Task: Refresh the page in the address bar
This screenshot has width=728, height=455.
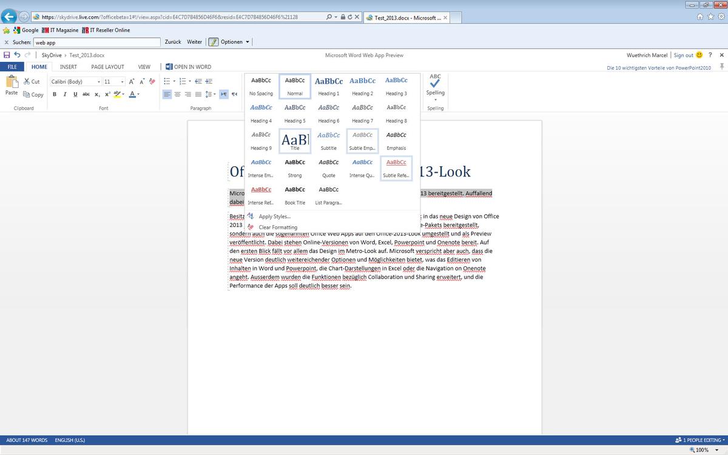Action: coord(350,17)
